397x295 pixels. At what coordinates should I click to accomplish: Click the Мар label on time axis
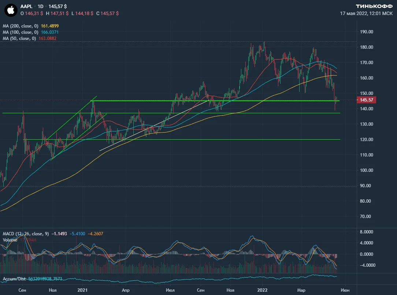pyautogui.click(x=301, y=290)
